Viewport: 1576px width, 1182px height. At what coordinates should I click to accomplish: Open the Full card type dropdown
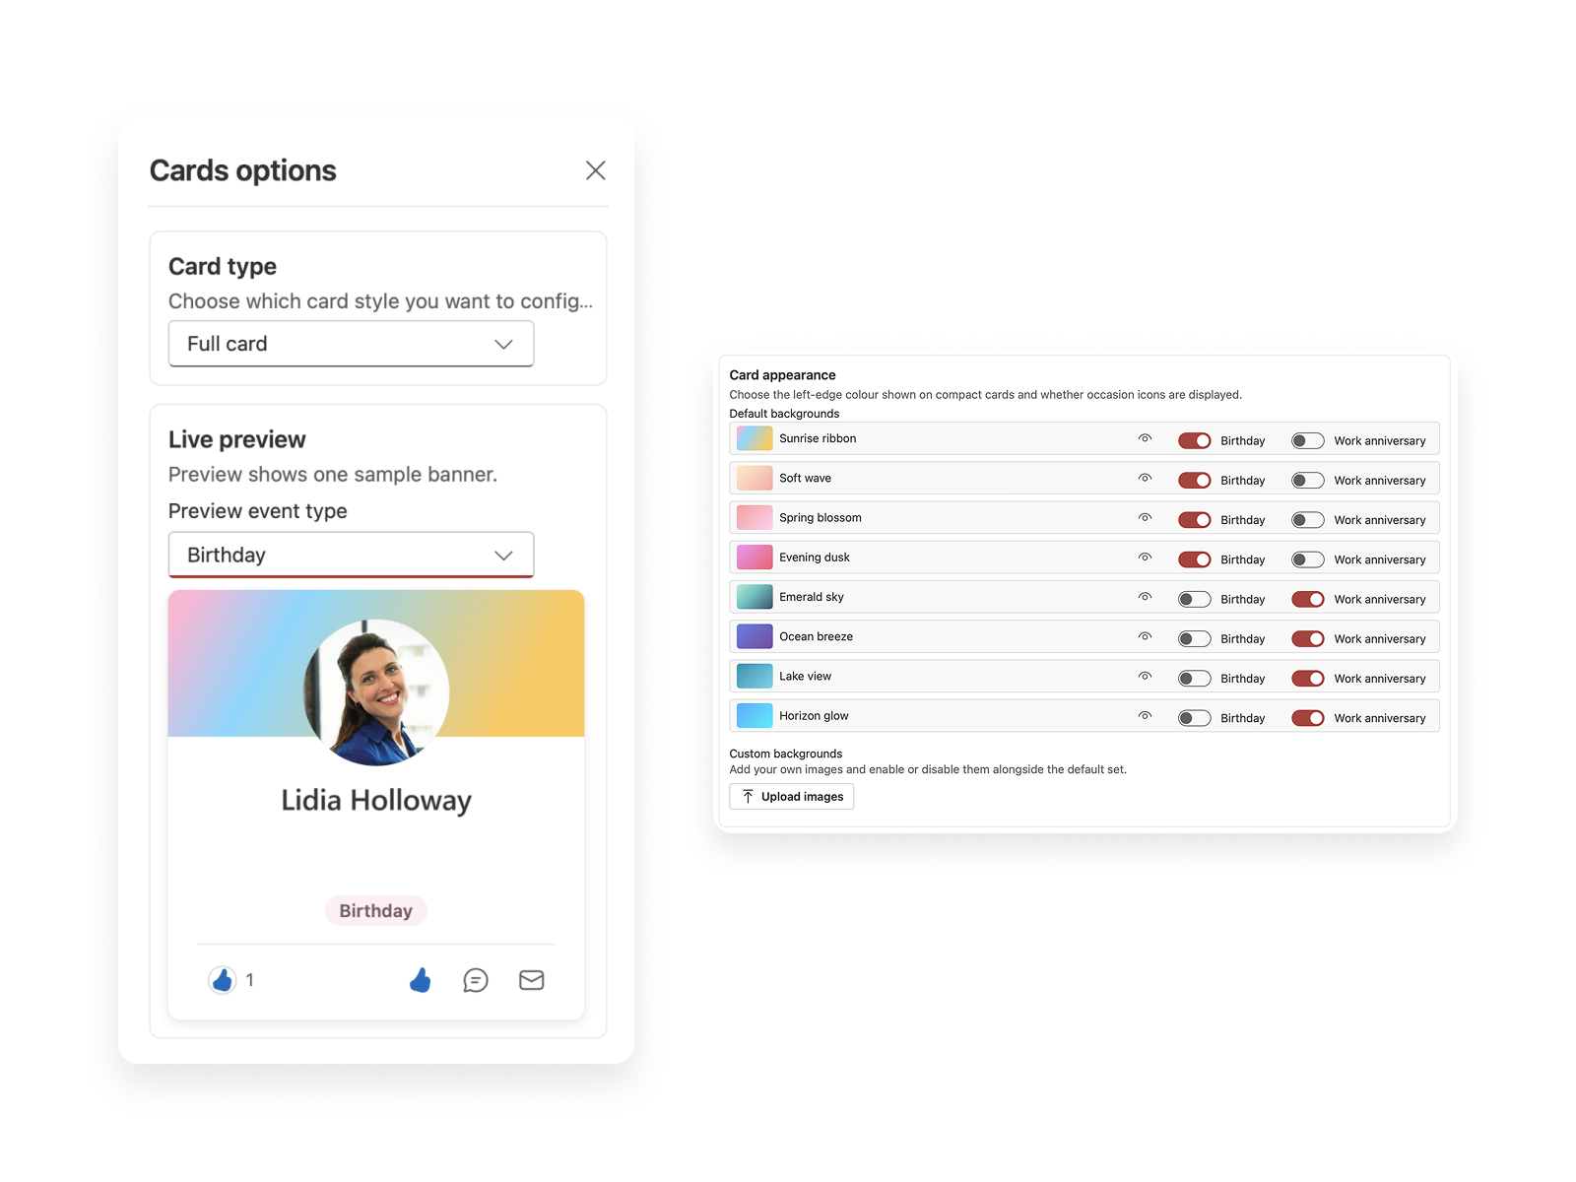(351, 344)
